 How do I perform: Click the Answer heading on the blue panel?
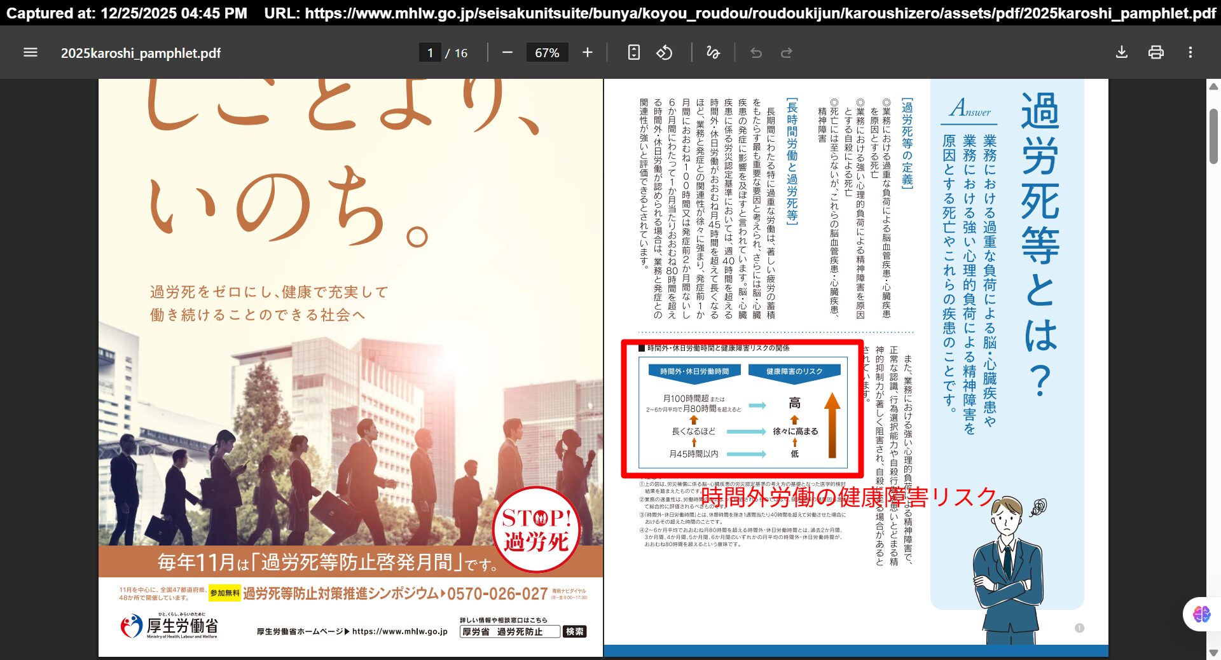[x=970, y=108]
